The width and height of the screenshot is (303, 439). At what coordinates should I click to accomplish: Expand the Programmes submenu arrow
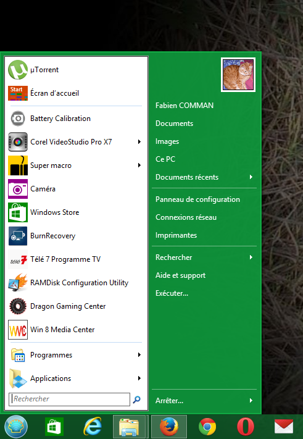[x=139, y=355]
